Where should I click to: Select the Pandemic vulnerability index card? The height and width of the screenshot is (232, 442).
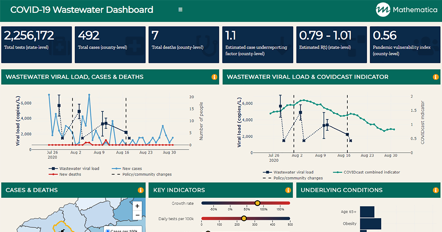405,45
